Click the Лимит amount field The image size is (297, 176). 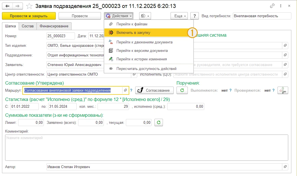pyautogui.click(x=31, y=123)
